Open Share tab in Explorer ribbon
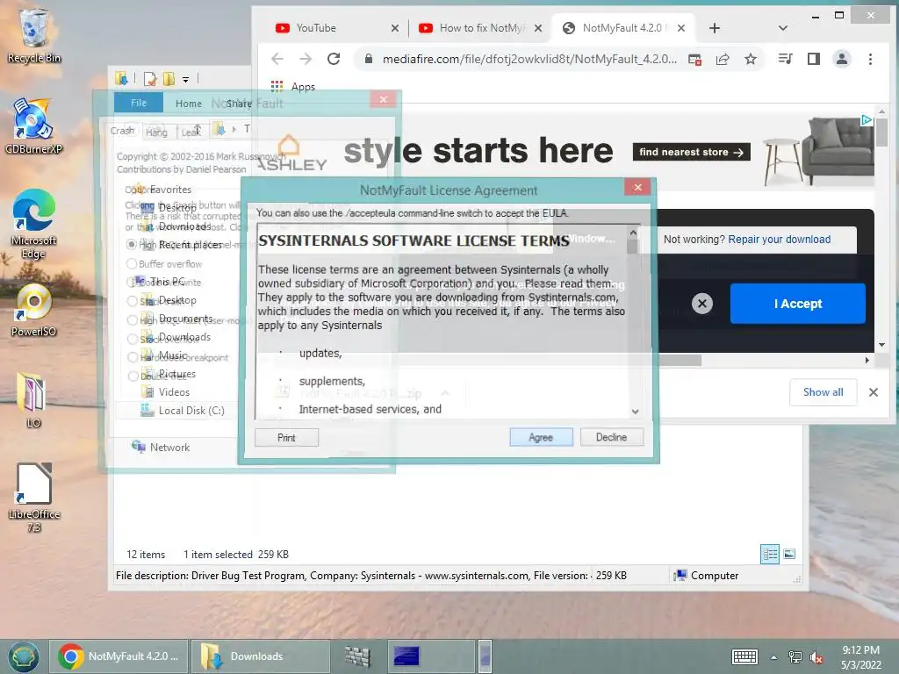Viewport: 899px width, 674px height. click(239, 104)
